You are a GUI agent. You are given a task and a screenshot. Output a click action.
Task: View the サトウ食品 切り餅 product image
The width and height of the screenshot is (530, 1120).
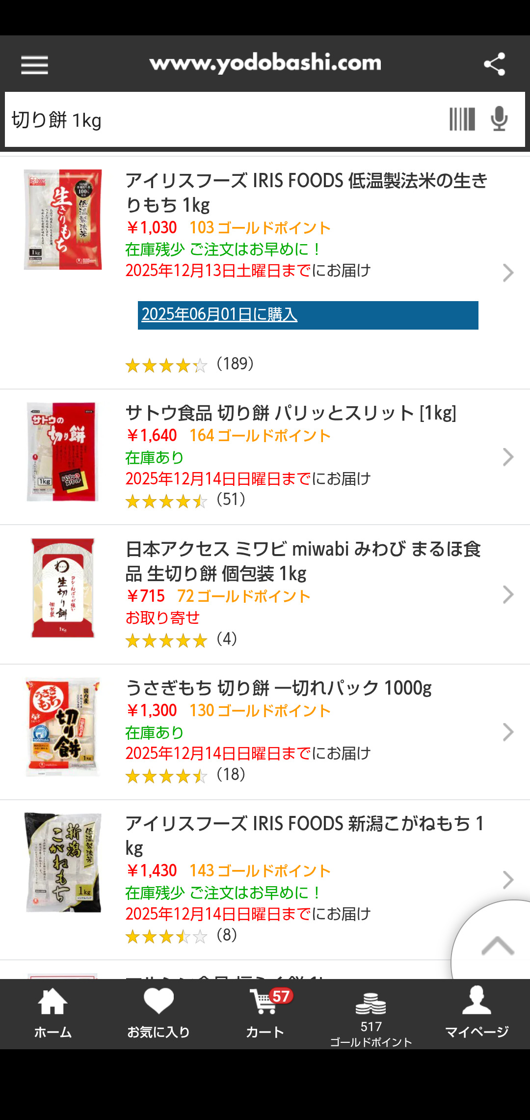coord(63,452)
